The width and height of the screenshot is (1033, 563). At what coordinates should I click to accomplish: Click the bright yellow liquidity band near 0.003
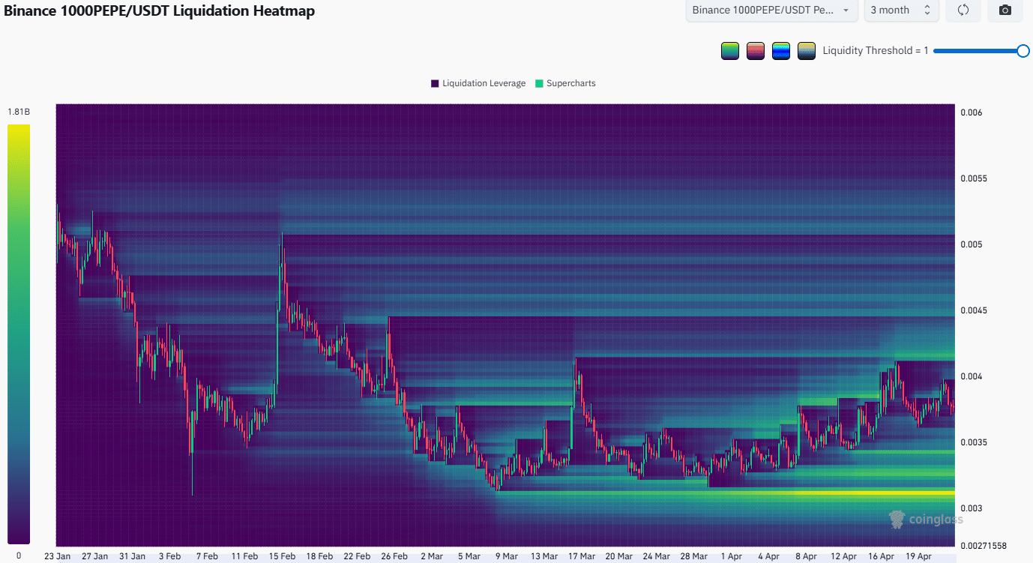pyautogui.click(x=862, y=493)
